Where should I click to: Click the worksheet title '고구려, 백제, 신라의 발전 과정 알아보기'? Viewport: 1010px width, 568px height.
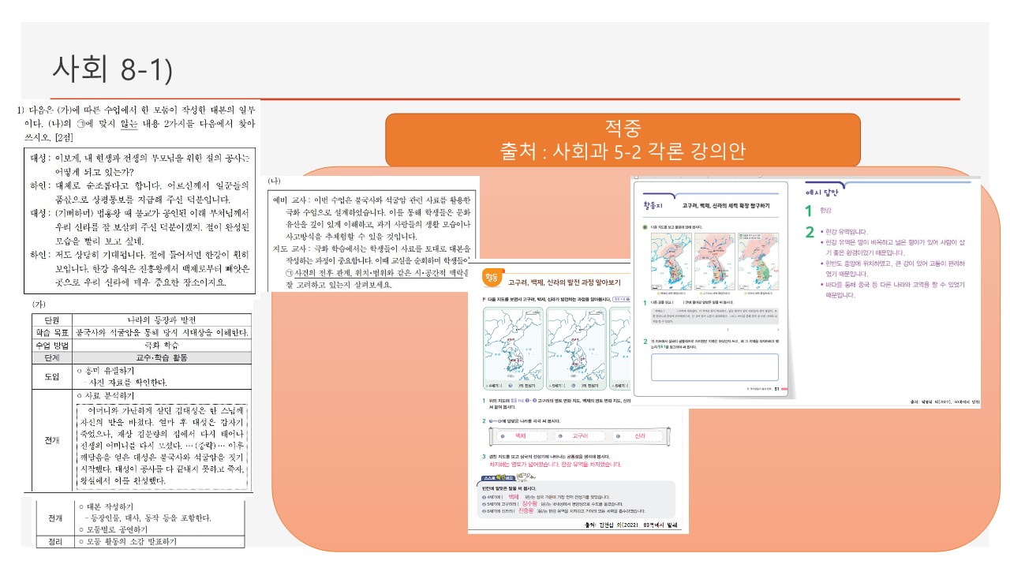(565, 281)
